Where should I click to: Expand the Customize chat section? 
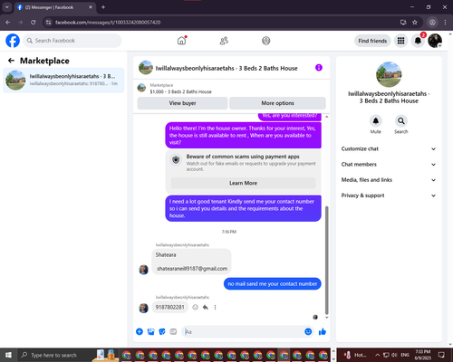(389, 148)
